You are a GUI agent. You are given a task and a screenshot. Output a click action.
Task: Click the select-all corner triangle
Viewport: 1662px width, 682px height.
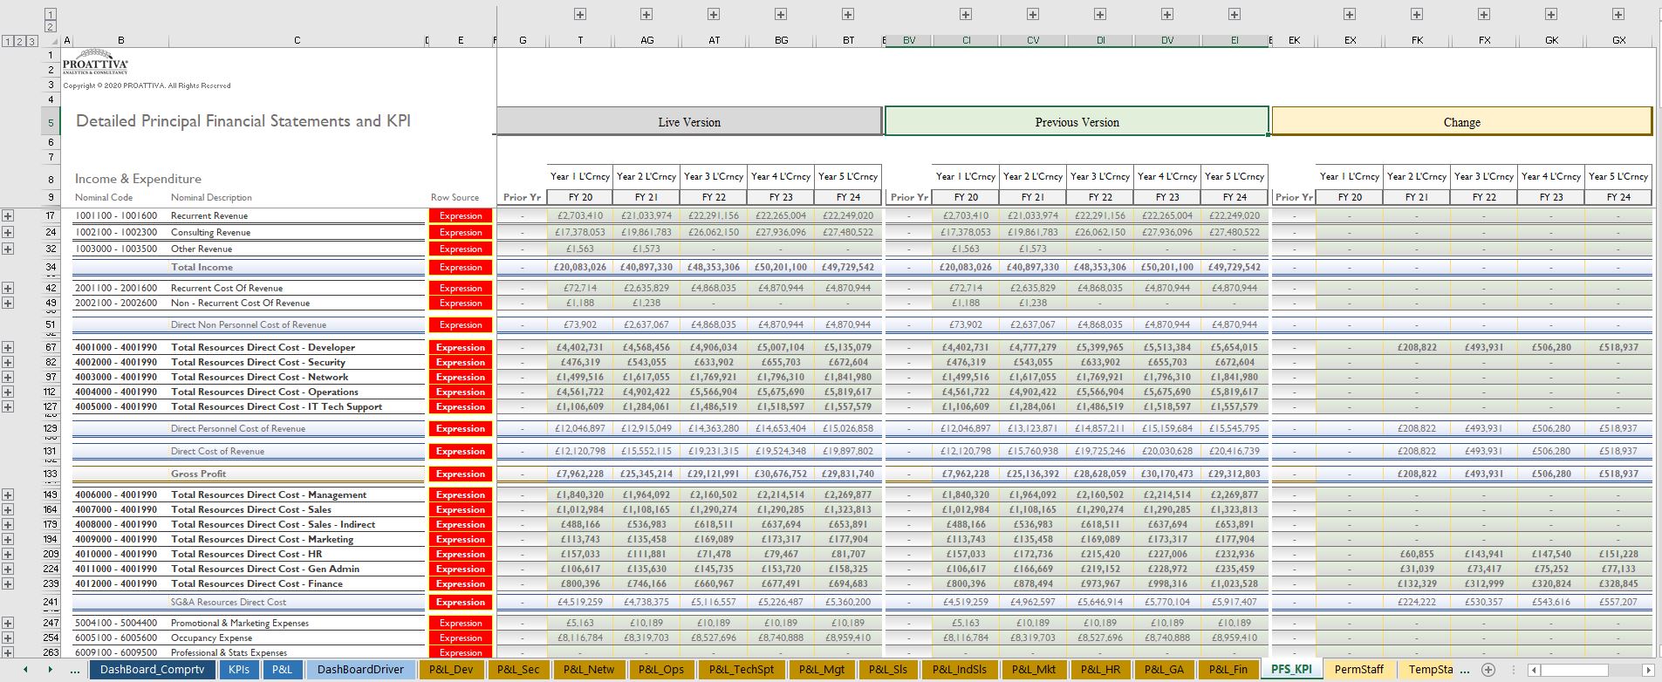click(54, 41)
